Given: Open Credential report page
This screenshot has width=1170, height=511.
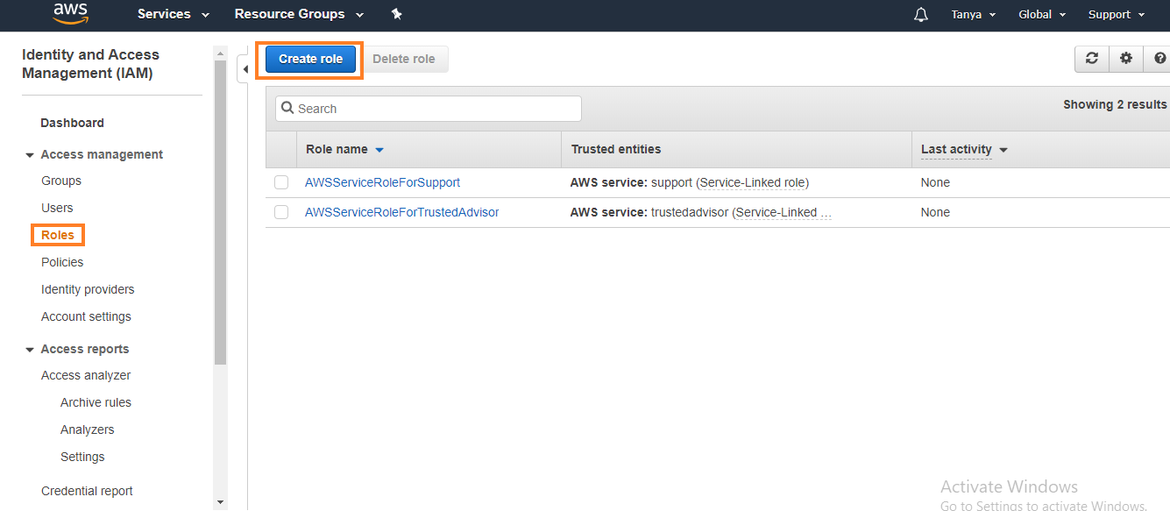Looking at the screenshot, I should (87, 491).
